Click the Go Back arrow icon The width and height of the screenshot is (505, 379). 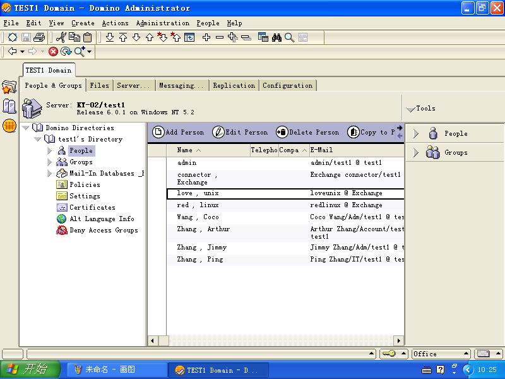12,51
